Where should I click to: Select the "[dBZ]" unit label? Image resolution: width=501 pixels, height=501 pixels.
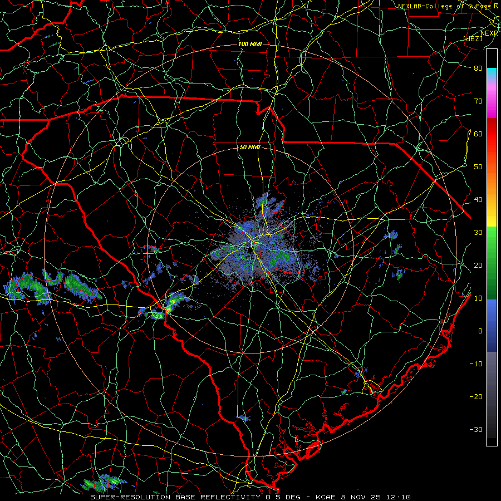[x=473, y=38]
